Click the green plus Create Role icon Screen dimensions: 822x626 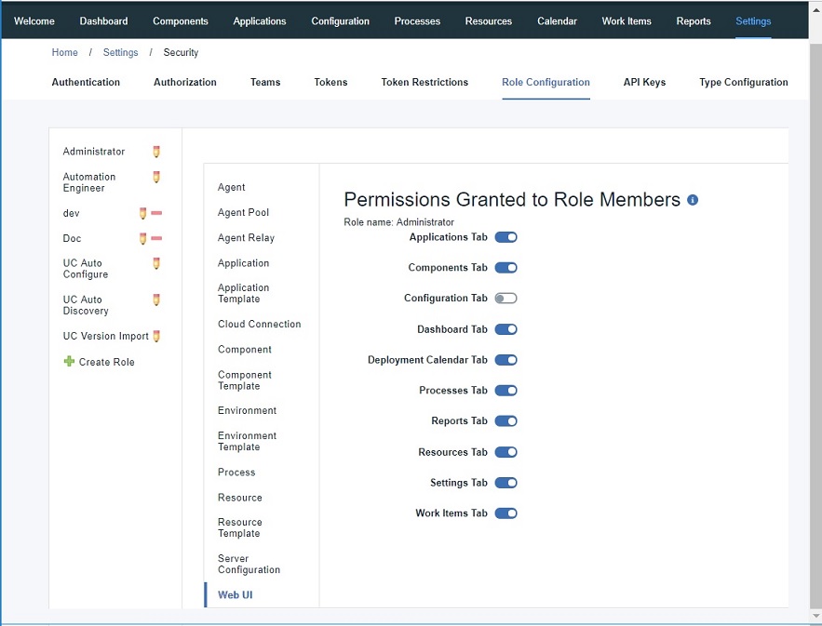point(69,362)
